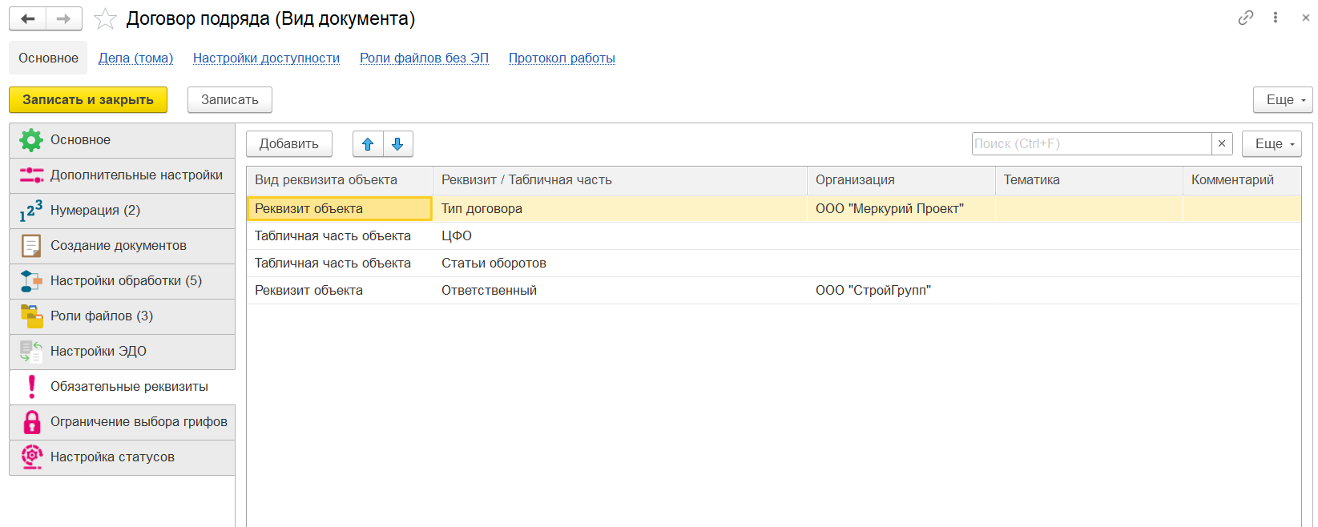The width and height of the screenshot is (1318, 527).
Task: Copy link using the chain icon
Action: point(1245,18)
